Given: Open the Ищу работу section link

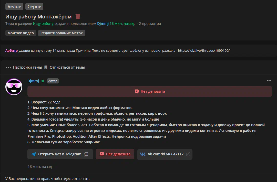Looking at the screenshot, I should click(43, 24).
